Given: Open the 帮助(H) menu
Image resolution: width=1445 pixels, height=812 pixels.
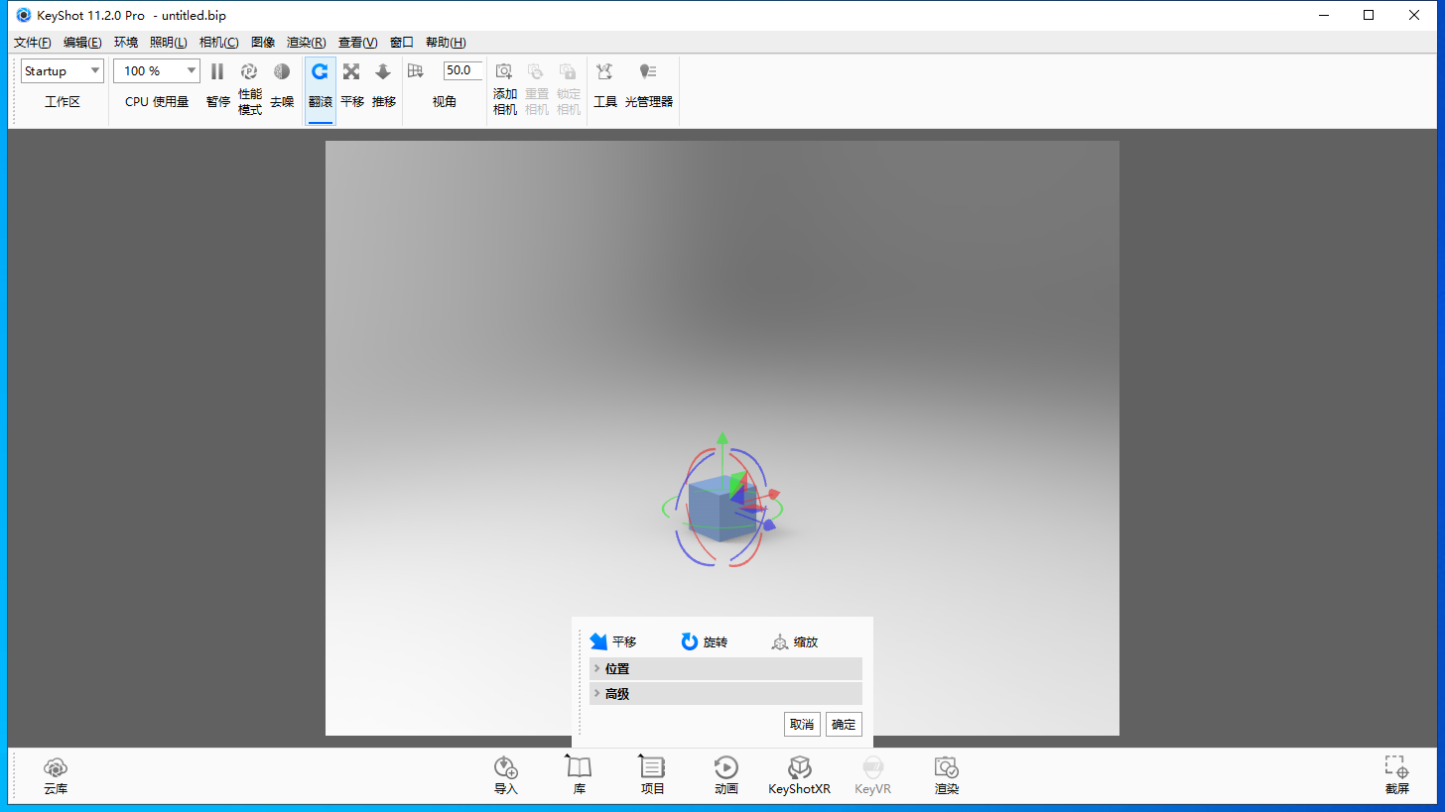Looking at the screenshot, I should 446,43.
